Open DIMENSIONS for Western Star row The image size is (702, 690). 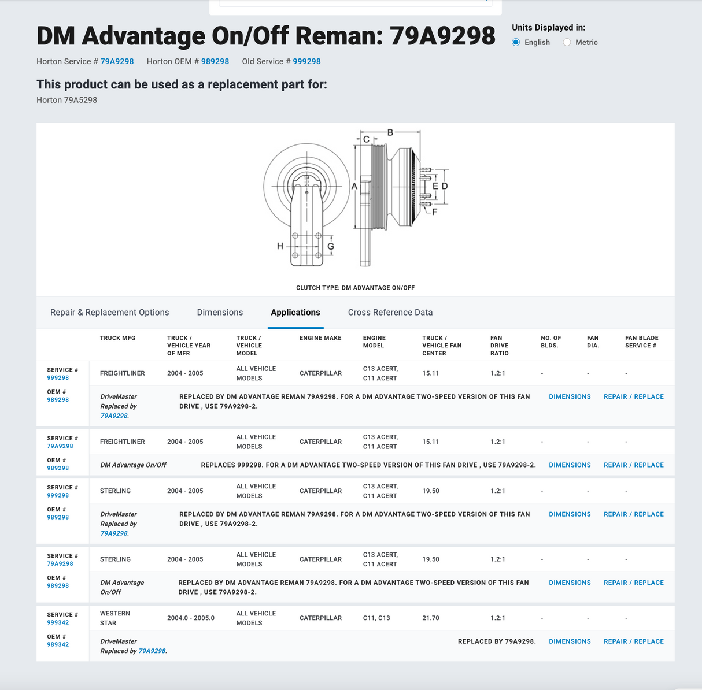pyautogui.click(x=570, y=641)
